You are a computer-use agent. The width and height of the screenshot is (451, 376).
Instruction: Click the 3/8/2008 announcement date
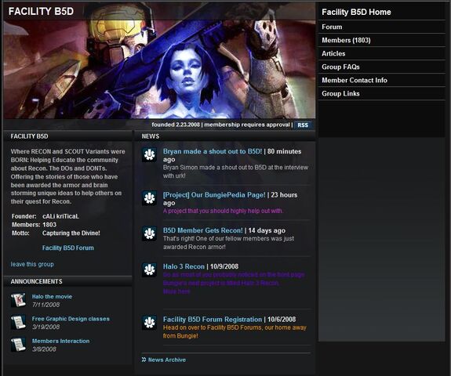44,349
